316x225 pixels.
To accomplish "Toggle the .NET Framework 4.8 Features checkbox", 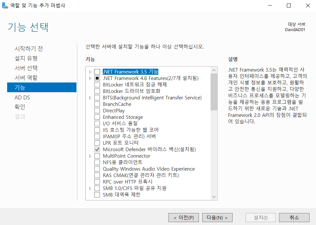I will tap(97, 78).
